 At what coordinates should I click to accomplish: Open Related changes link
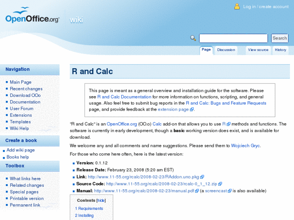(x=27, y=185)
